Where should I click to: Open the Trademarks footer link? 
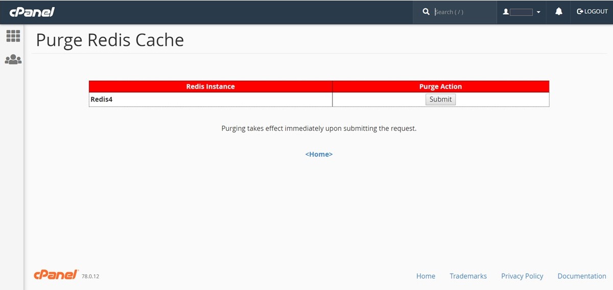click(x=468, y=276)
